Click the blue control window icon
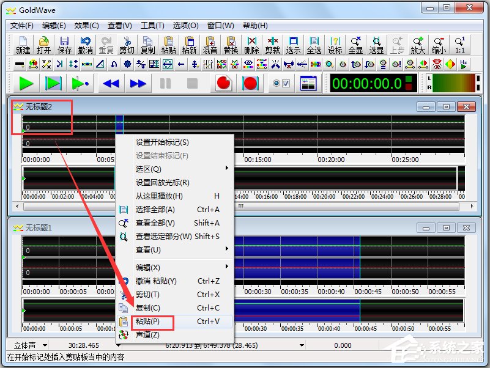The width and height of the screenshot is (490, 368). click(308, 83)
